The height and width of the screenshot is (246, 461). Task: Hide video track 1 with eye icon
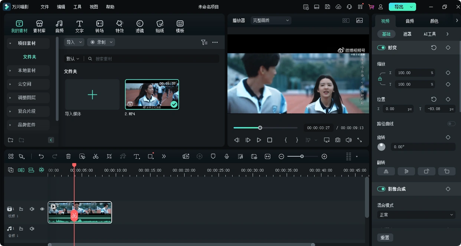[x=42, y=209]
